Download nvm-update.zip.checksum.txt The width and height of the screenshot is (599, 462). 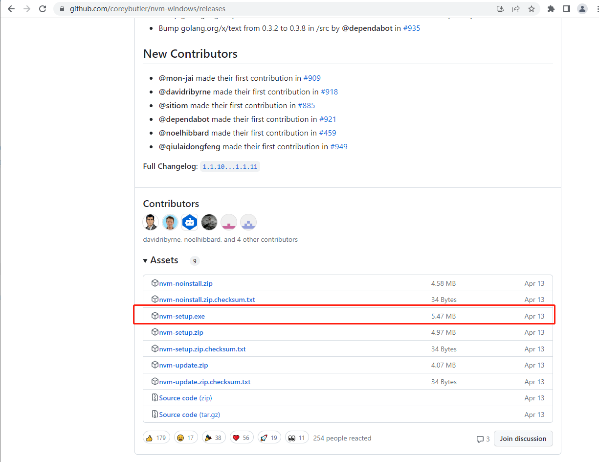(205, 382)
